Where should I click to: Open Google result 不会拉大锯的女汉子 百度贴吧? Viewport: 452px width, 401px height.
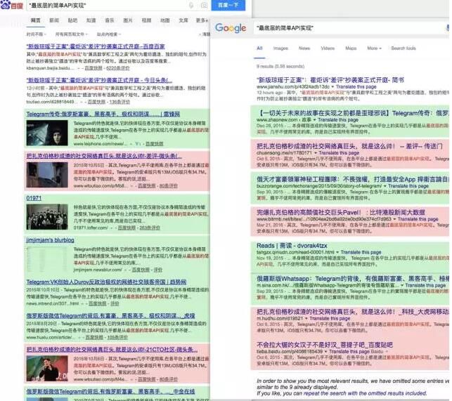[325, 345]
